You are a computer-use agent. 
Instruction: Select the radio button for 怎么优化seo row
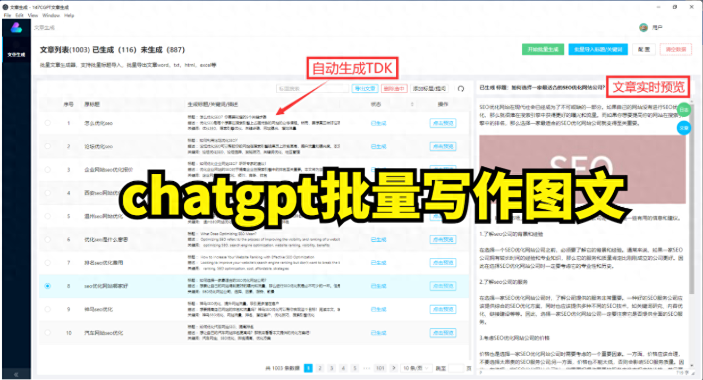tap(48, 123)
